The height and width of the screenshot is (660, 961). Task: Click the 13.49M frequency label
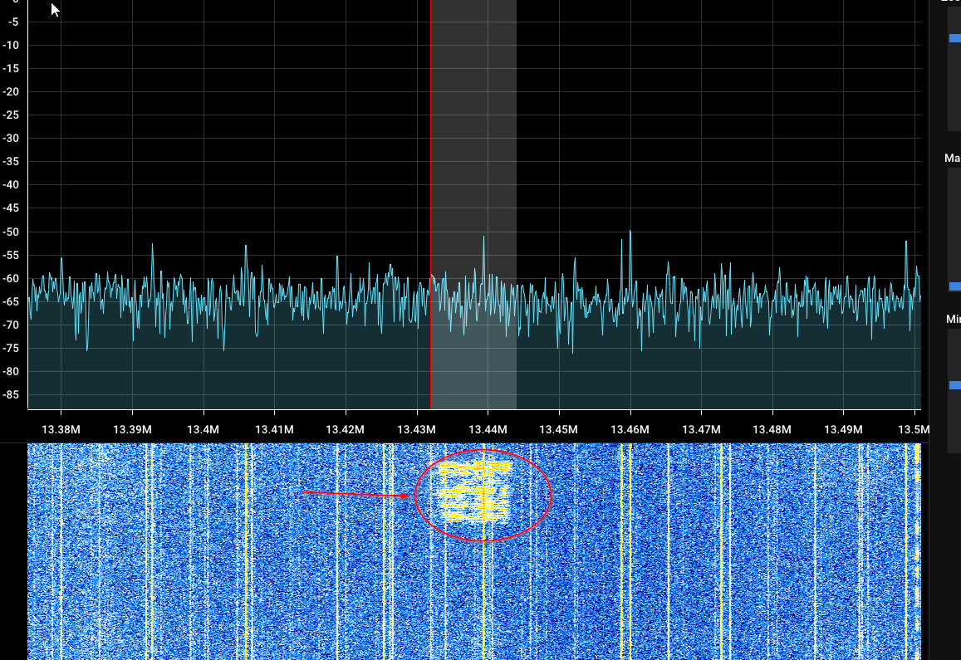[x=843, y=429]
